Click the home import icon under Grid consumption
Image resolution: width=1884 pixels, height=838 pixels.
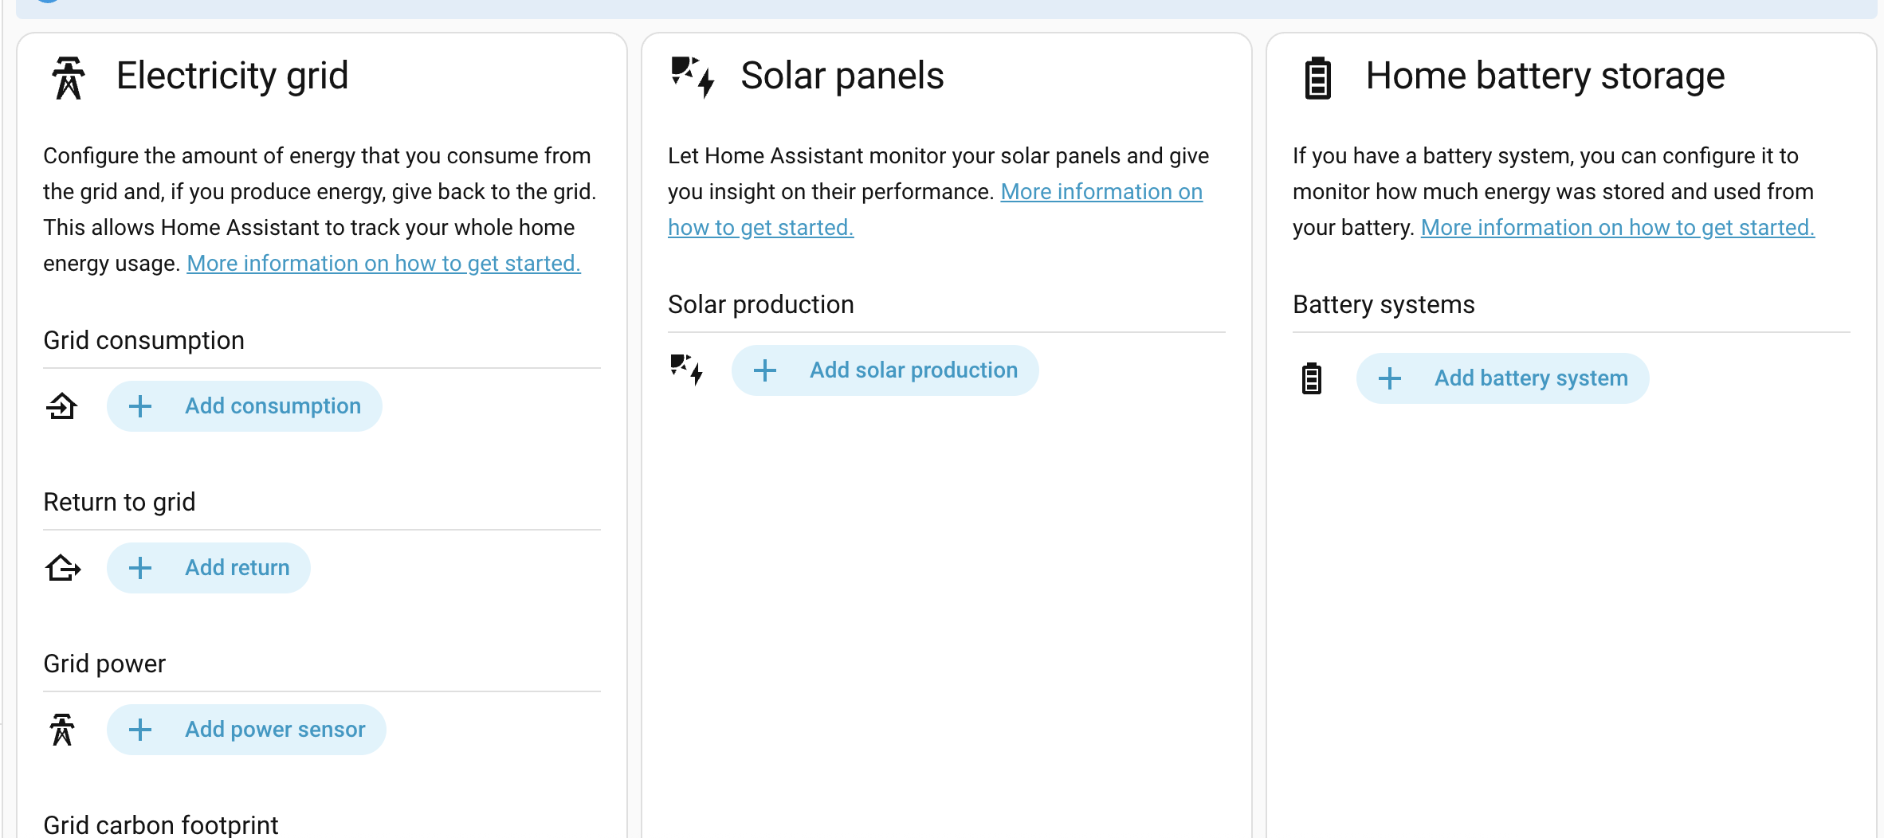61,406
